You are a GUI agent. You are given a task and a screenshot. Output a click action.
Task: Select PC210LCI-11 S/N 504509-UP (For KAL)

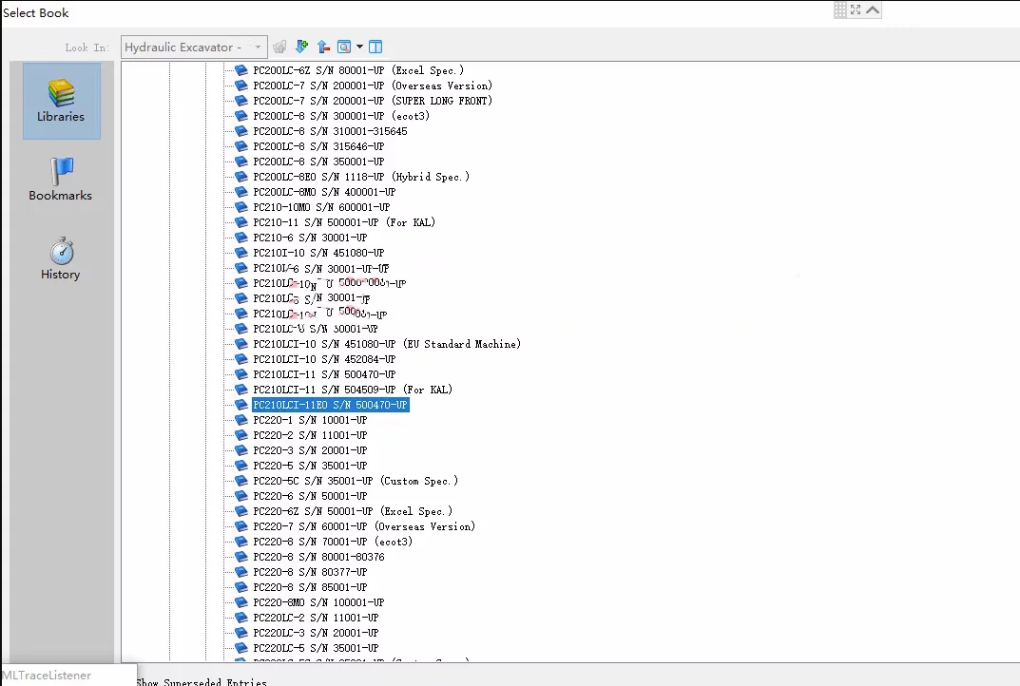pos(353,390)
